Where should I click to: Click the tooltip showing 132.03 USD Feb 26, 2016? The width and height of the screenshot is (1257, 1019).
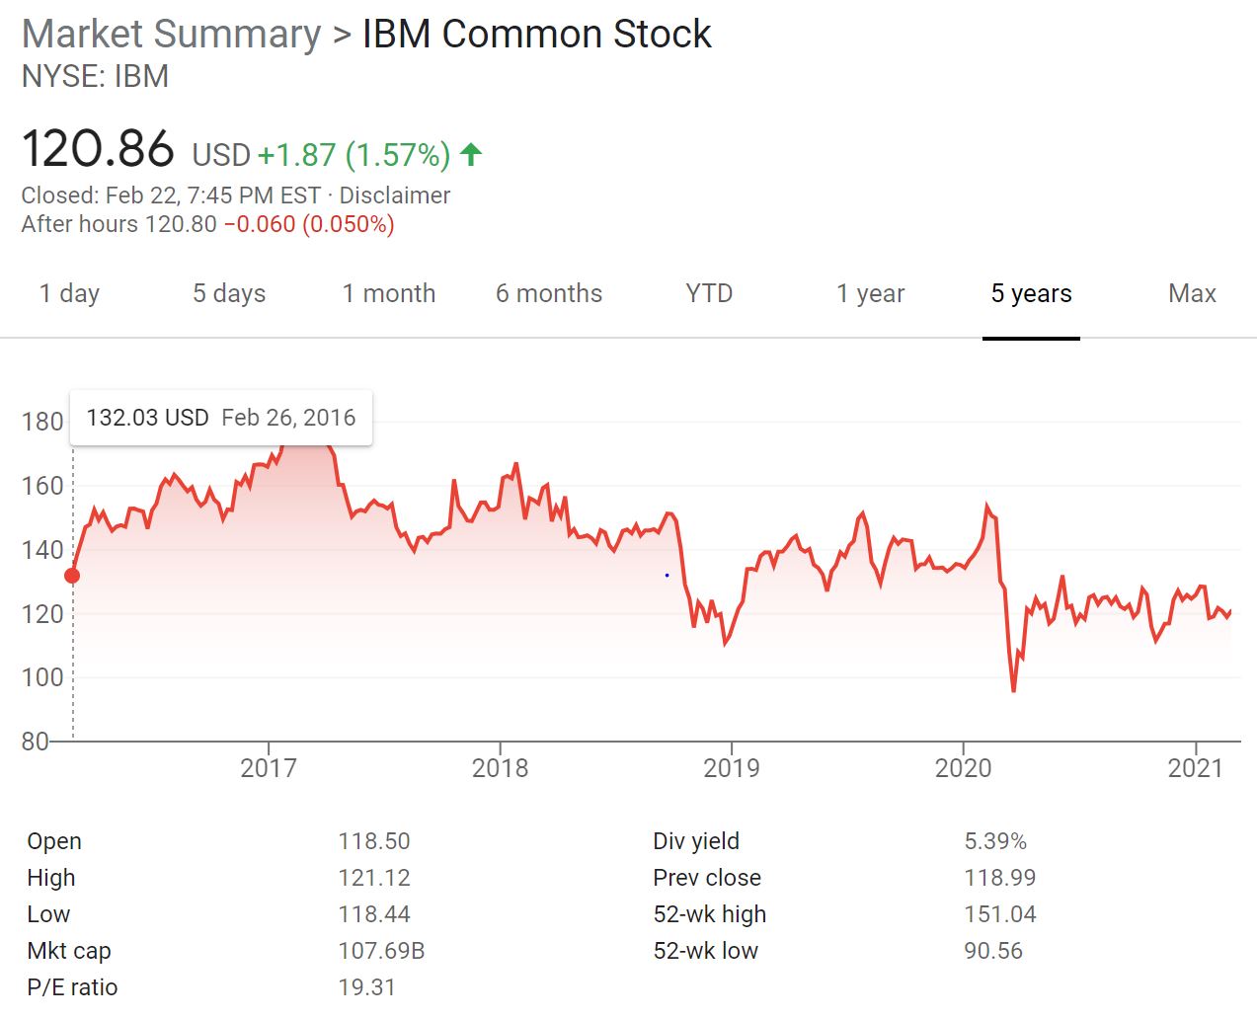point(220,417)
